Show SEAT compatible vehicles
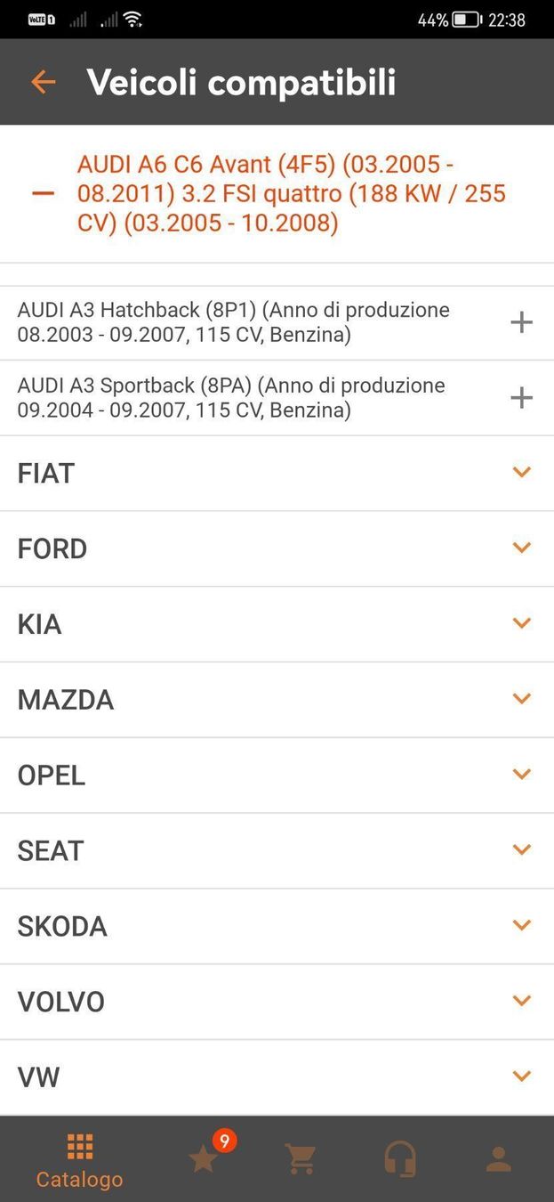Image resolution: width=554 pixels, height=1202 pixels. pyautogui.click(x=521, y=850)
